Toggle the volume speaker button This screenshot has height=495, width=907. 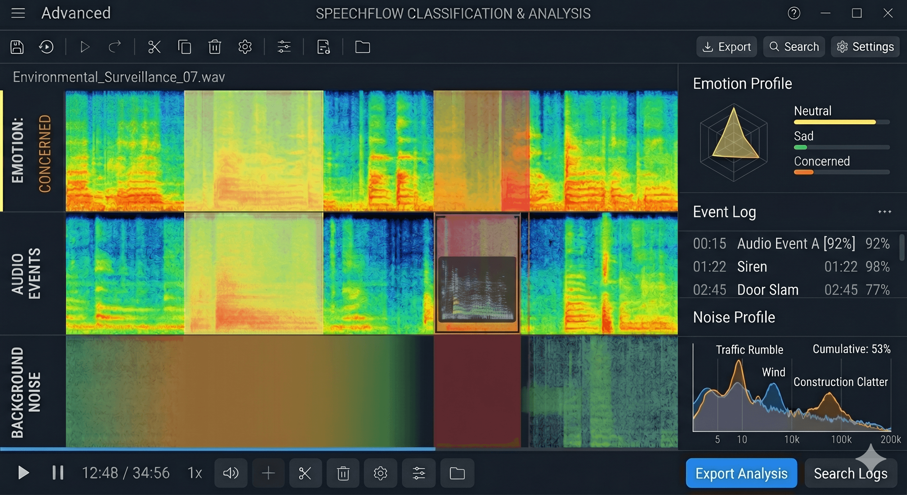pos(231,473)
